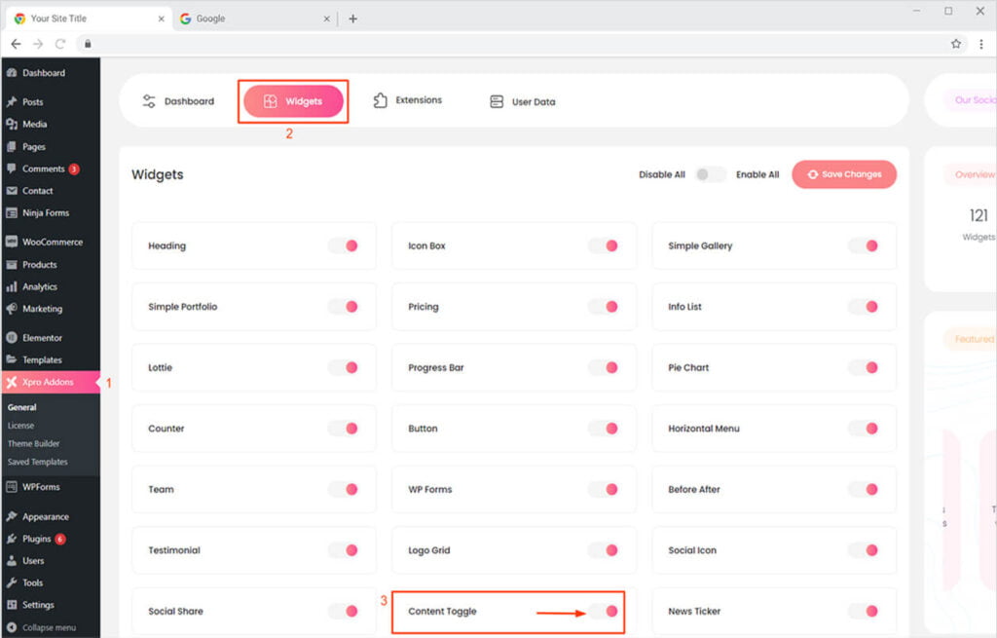Disable the Content Toggle widget switch
This screenshot has width=997, height=638.
pyautogui.click(x=604, y=611)
